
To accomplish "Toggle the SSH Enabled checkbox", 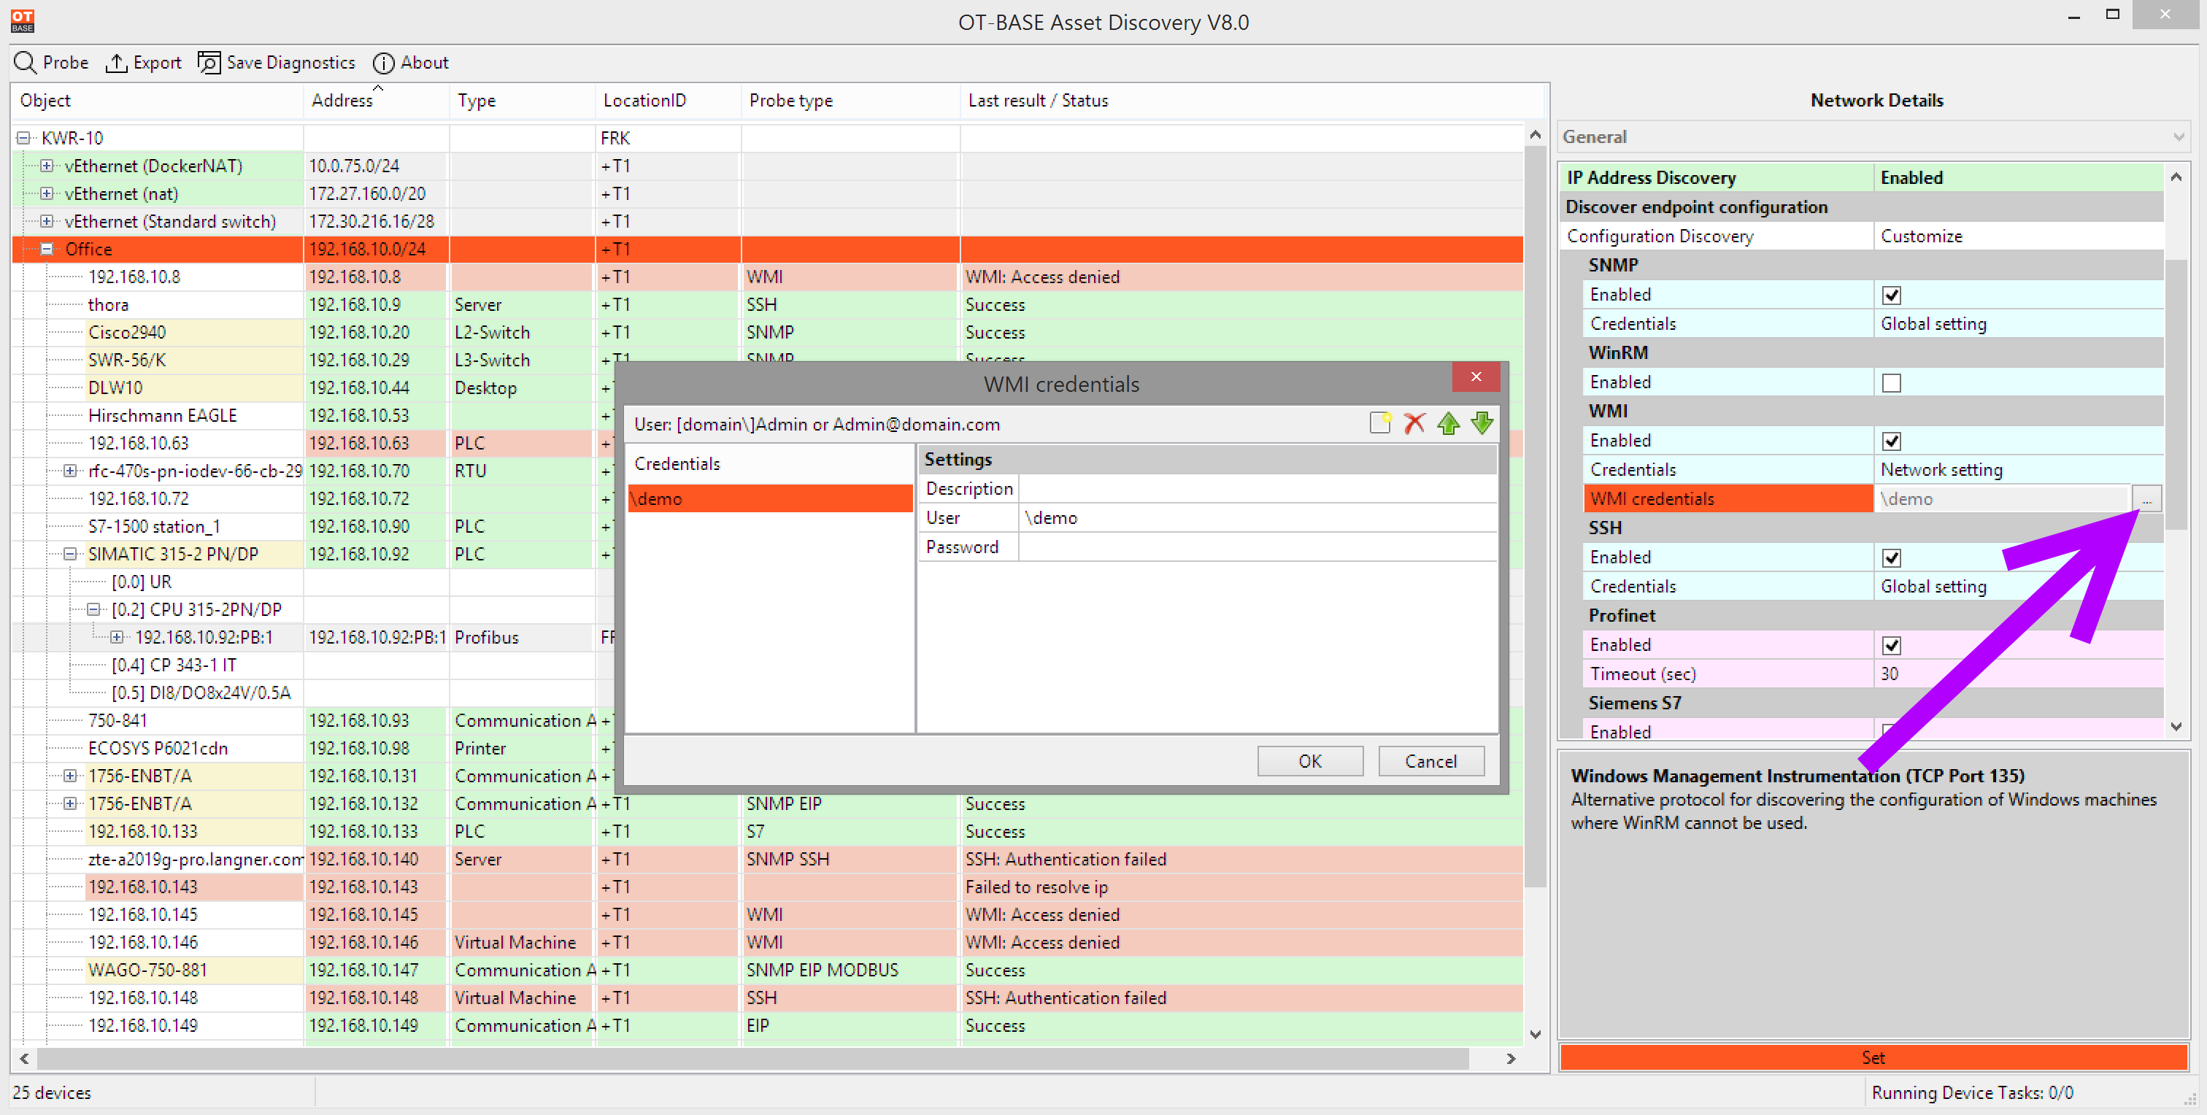I will point(1891,557).
